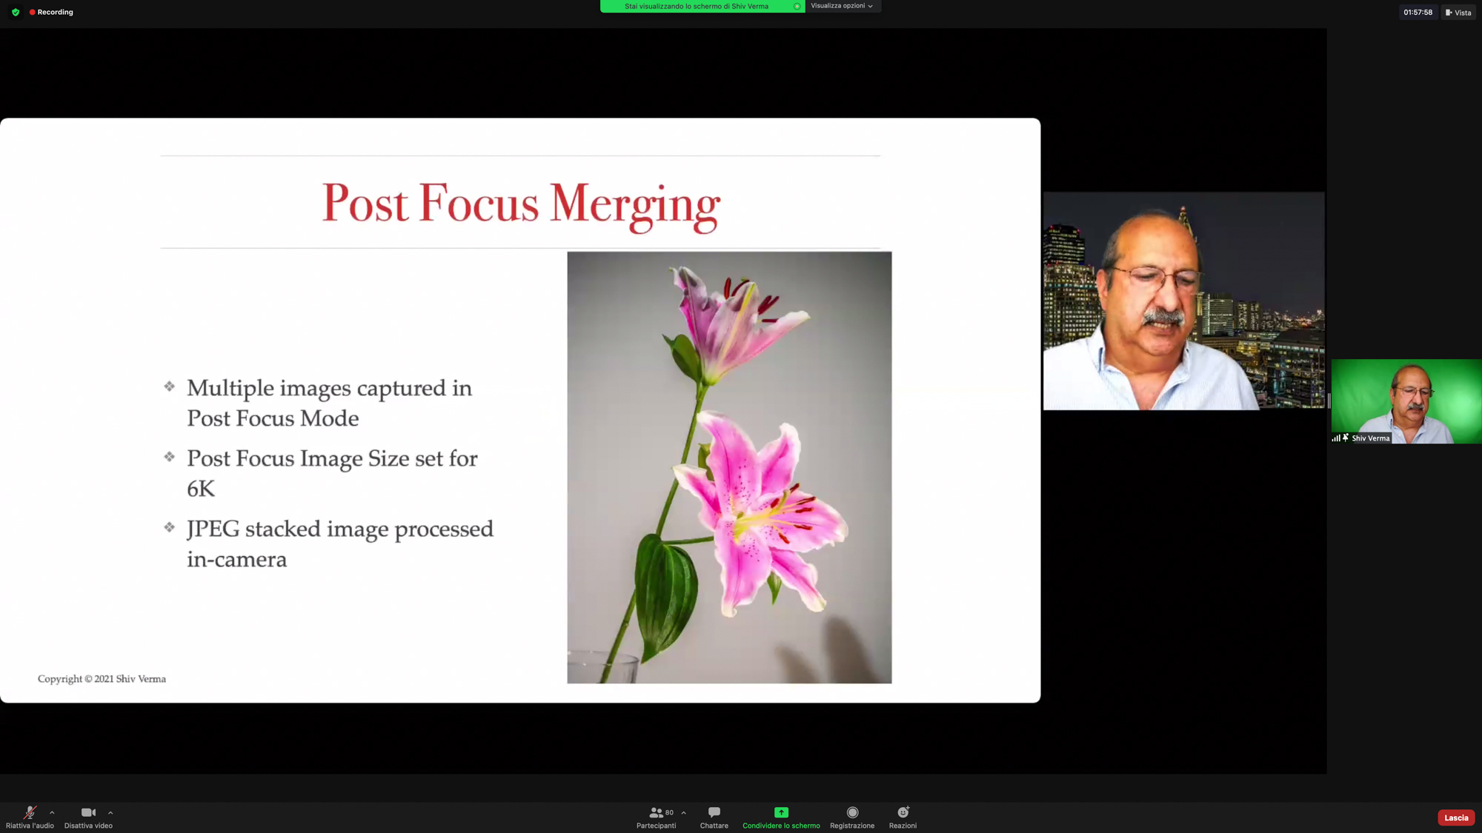Open the Partecipanti panel icon

[x=656, y=812]
